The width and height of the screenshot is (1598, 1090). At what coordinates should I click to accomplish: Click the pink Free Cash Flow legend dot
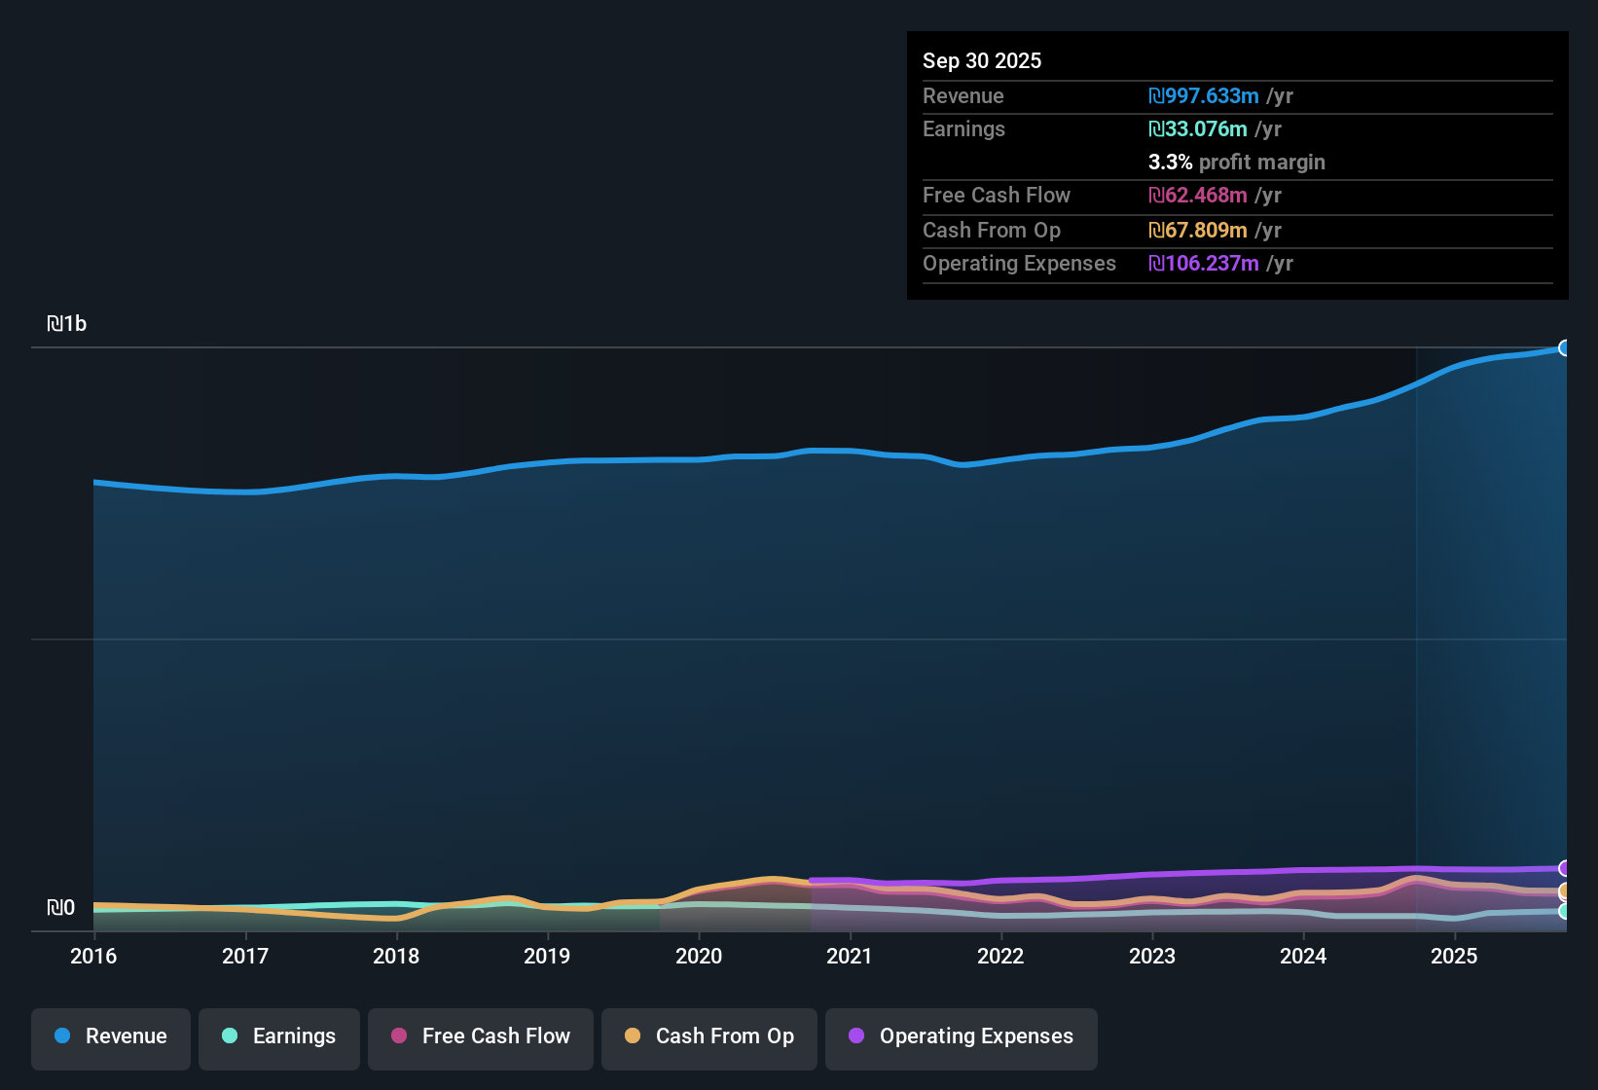click(398, 1036)
